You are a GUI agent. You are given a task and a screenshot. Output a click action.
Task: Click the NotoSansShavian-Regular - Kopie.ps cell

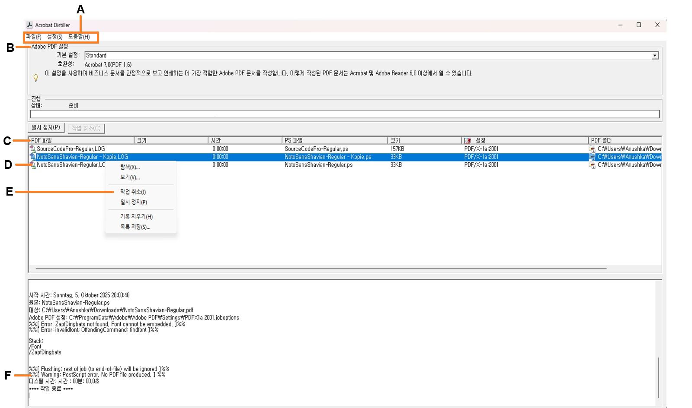click(x=328, y=157)
